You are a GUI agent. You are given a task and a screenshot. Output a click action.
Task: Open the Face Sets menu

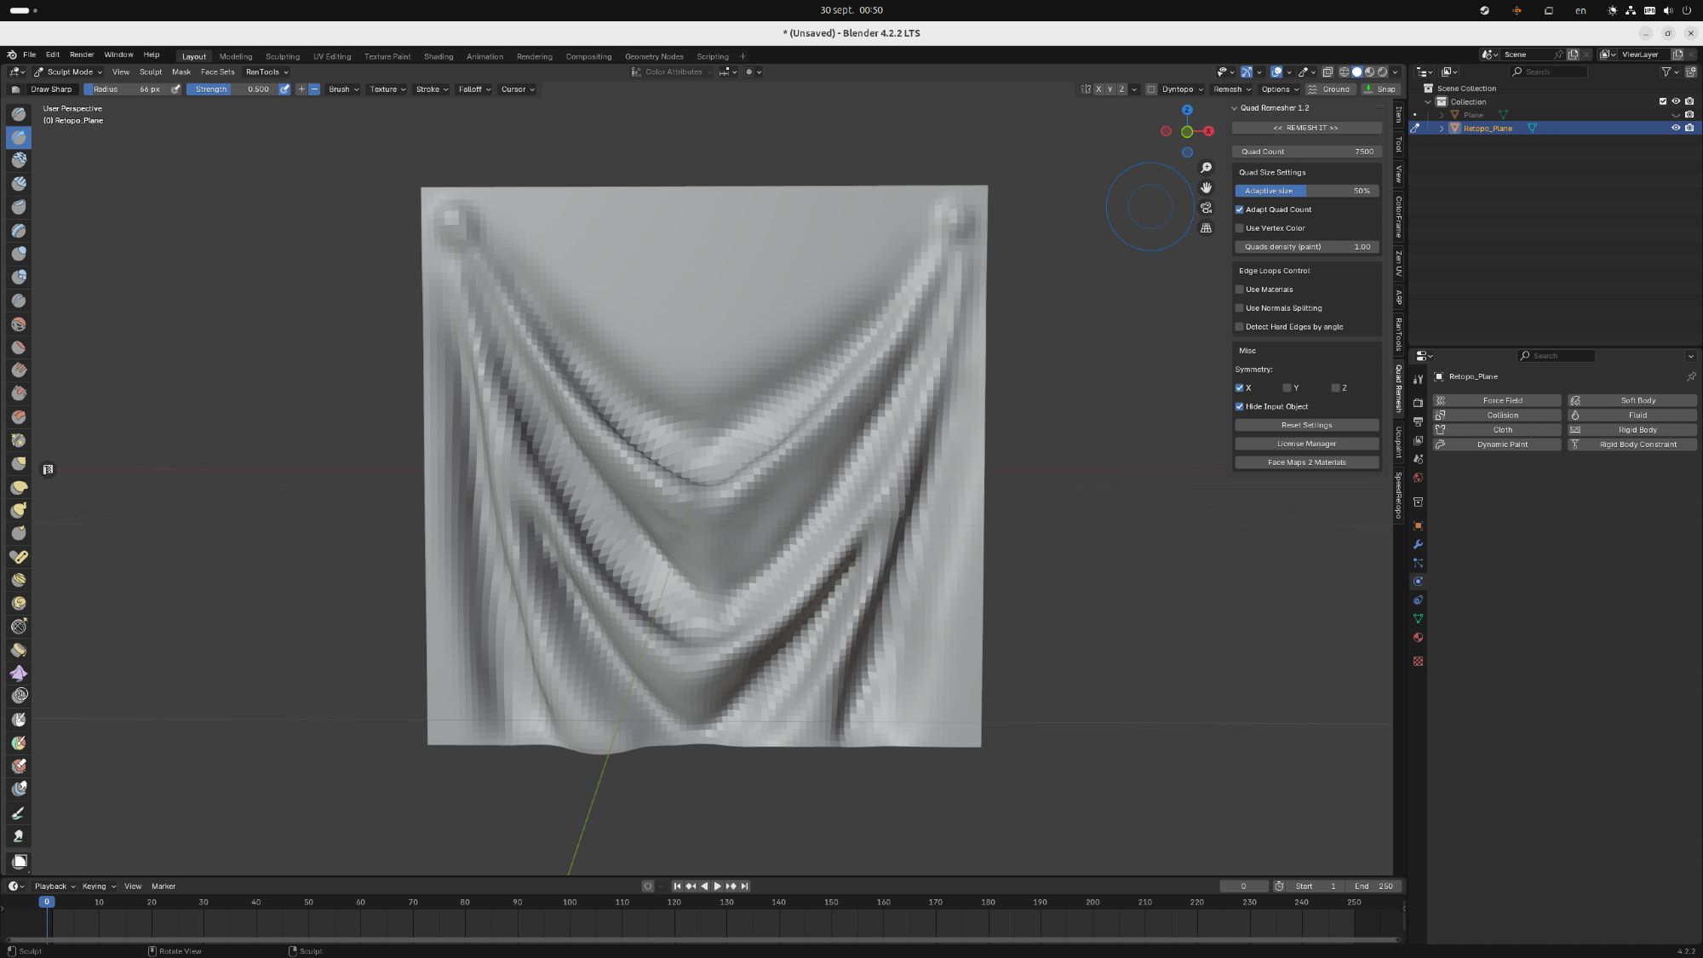coord(217,72)
